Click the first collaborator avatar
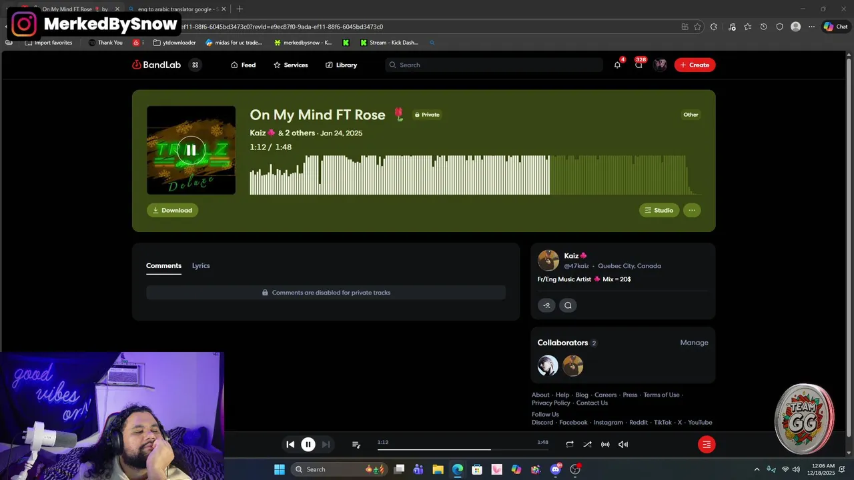 548,365
